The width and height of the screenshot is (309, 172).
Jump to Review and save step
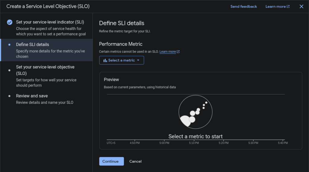(x=32, y=96)
